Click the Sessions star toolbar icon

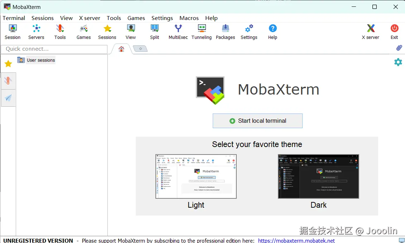107,28
